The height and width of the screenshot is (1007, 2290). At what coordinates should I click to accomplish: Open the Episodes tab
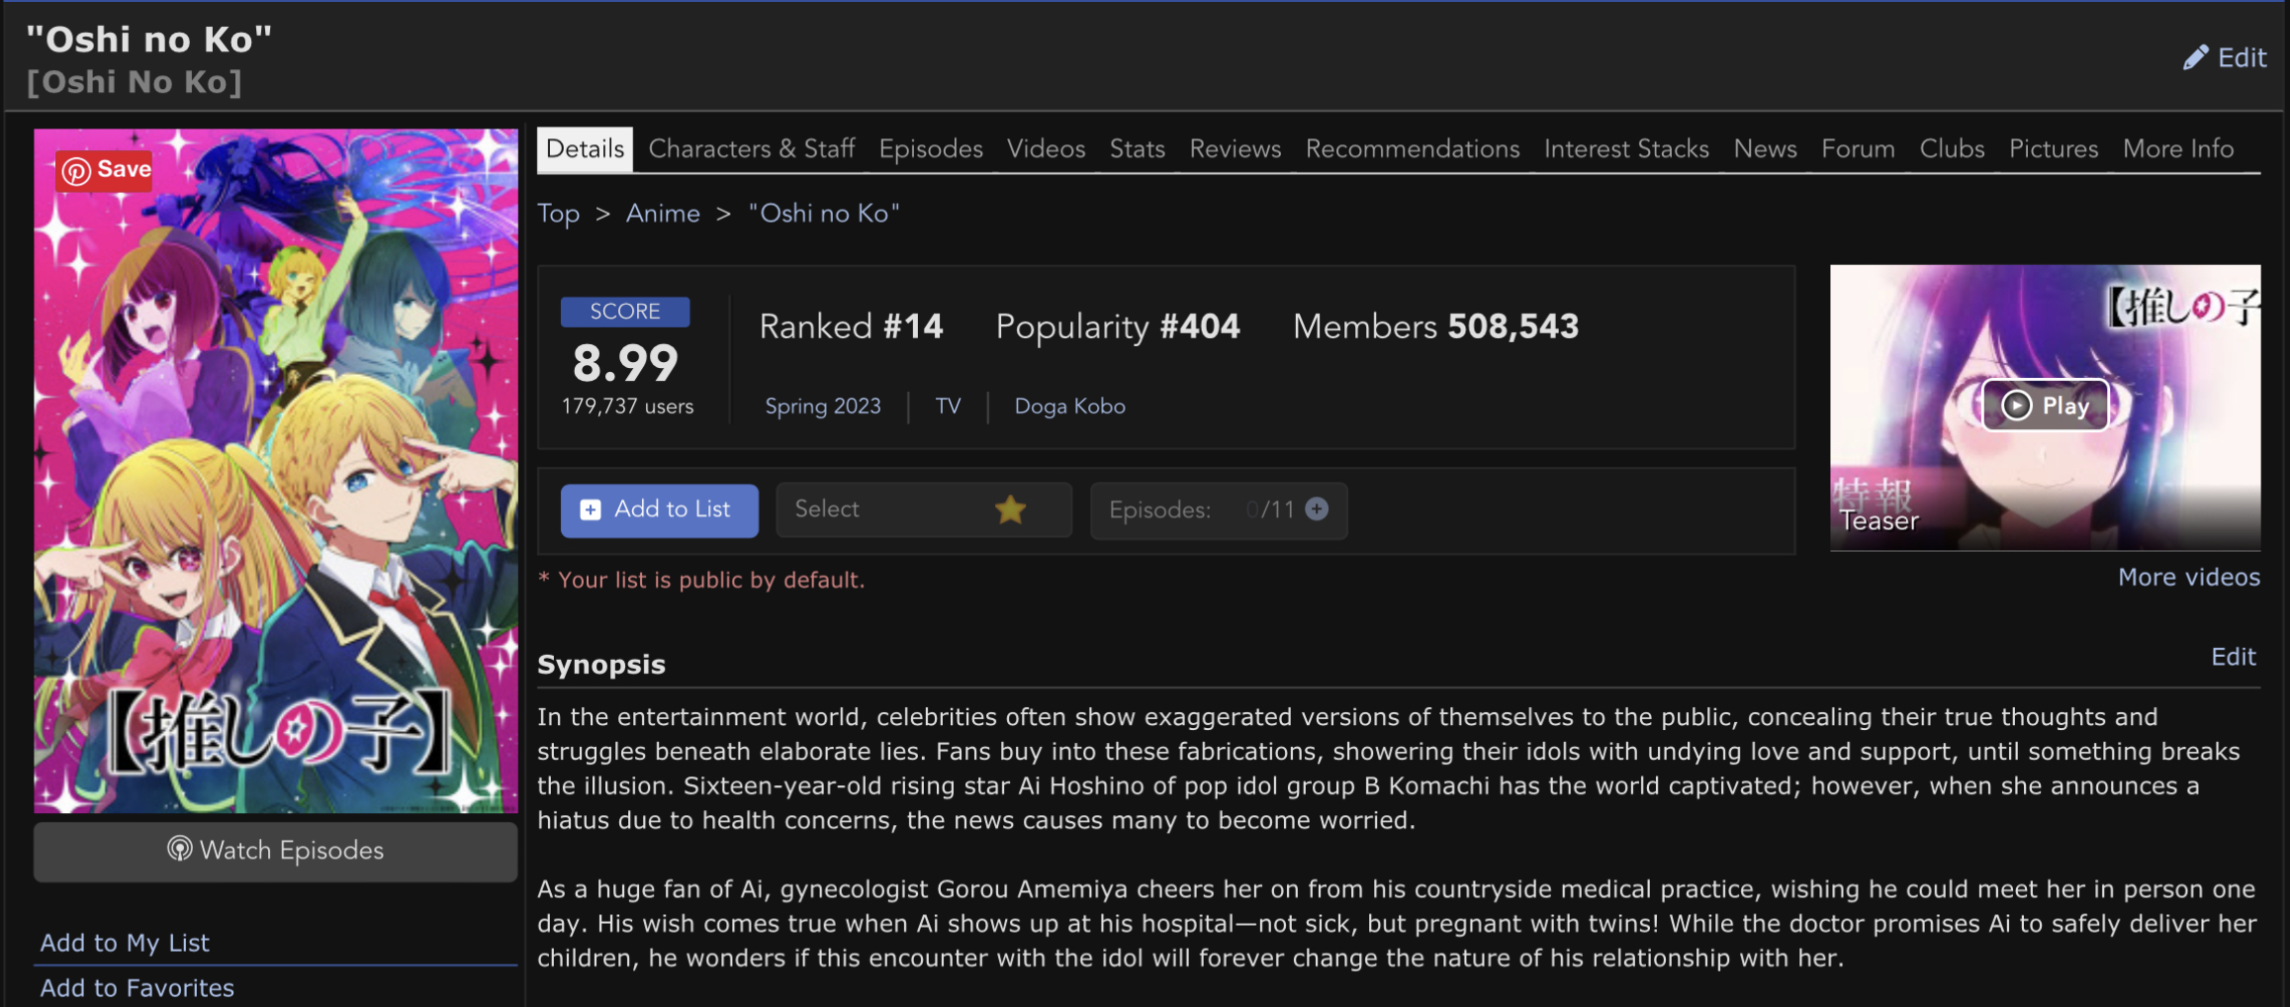pos(931,148)
